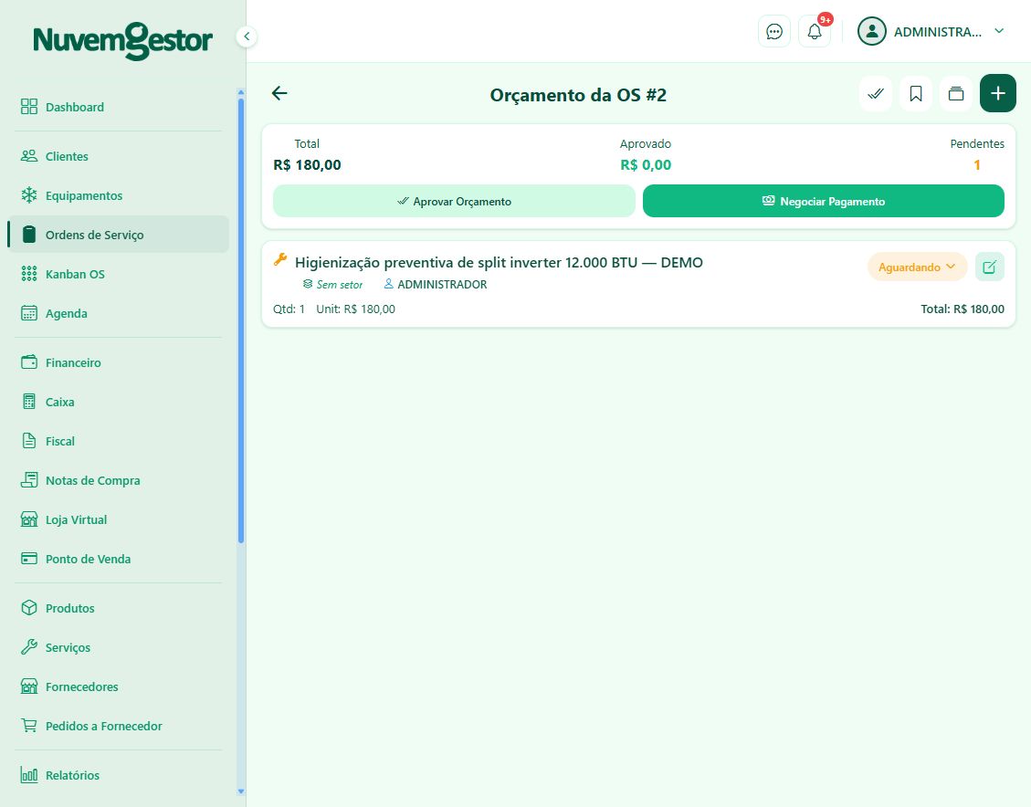Click the stacked layers icon in the header

[956, 94]
